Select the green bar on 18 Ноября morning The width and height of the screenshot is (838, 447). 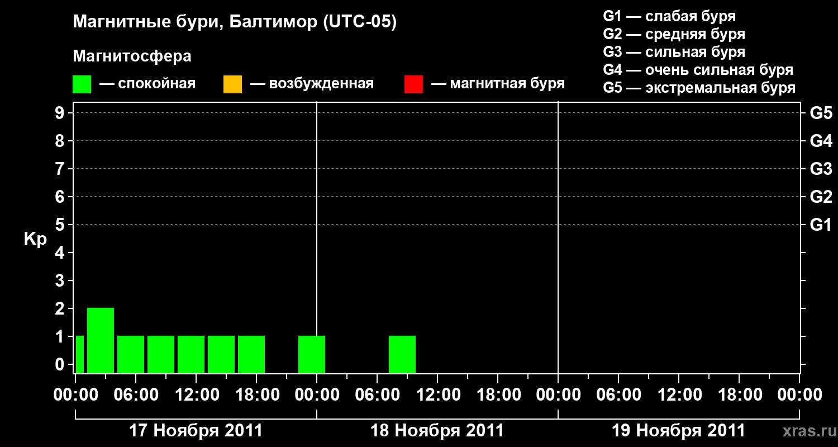(402, 354)
